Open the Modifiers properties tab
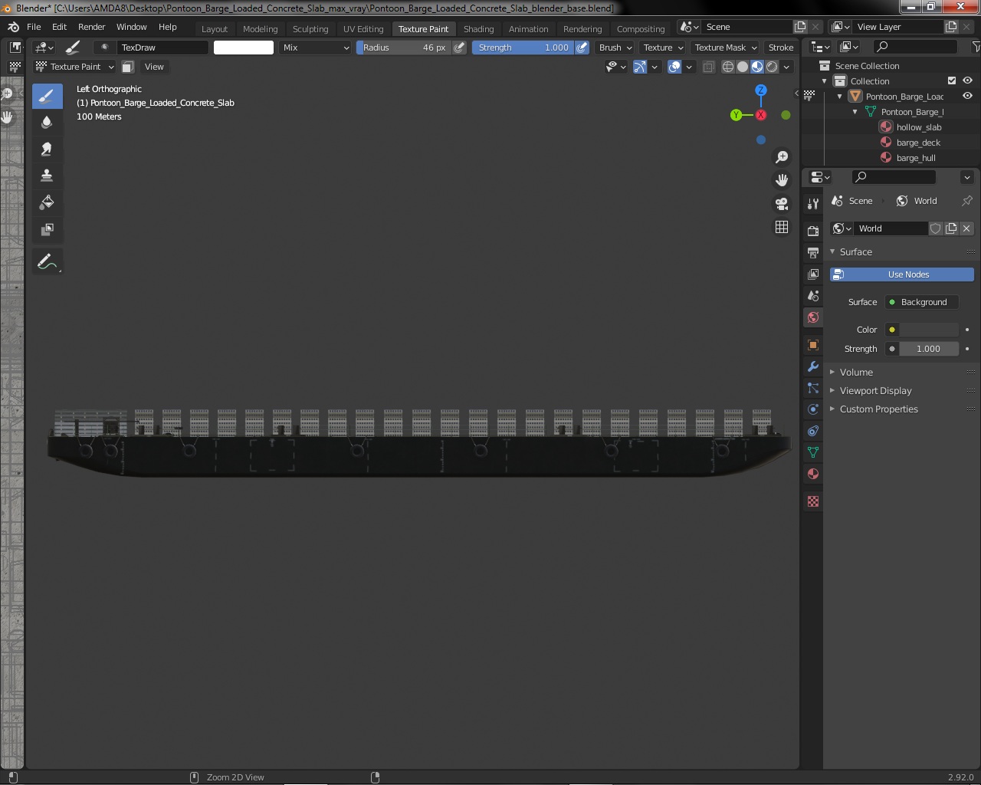This screenshot has height=785, width=981. pyautogui.click(x=813, y=366)
